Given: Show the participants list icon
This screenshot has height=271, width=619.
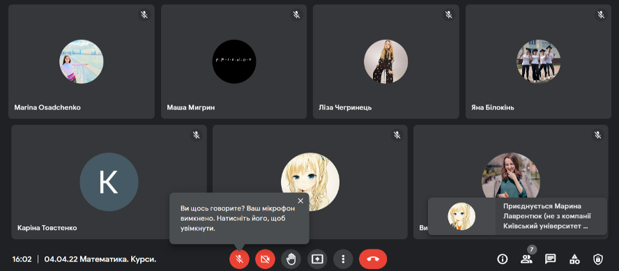Looking at the screenshot, I should point(526,259).
